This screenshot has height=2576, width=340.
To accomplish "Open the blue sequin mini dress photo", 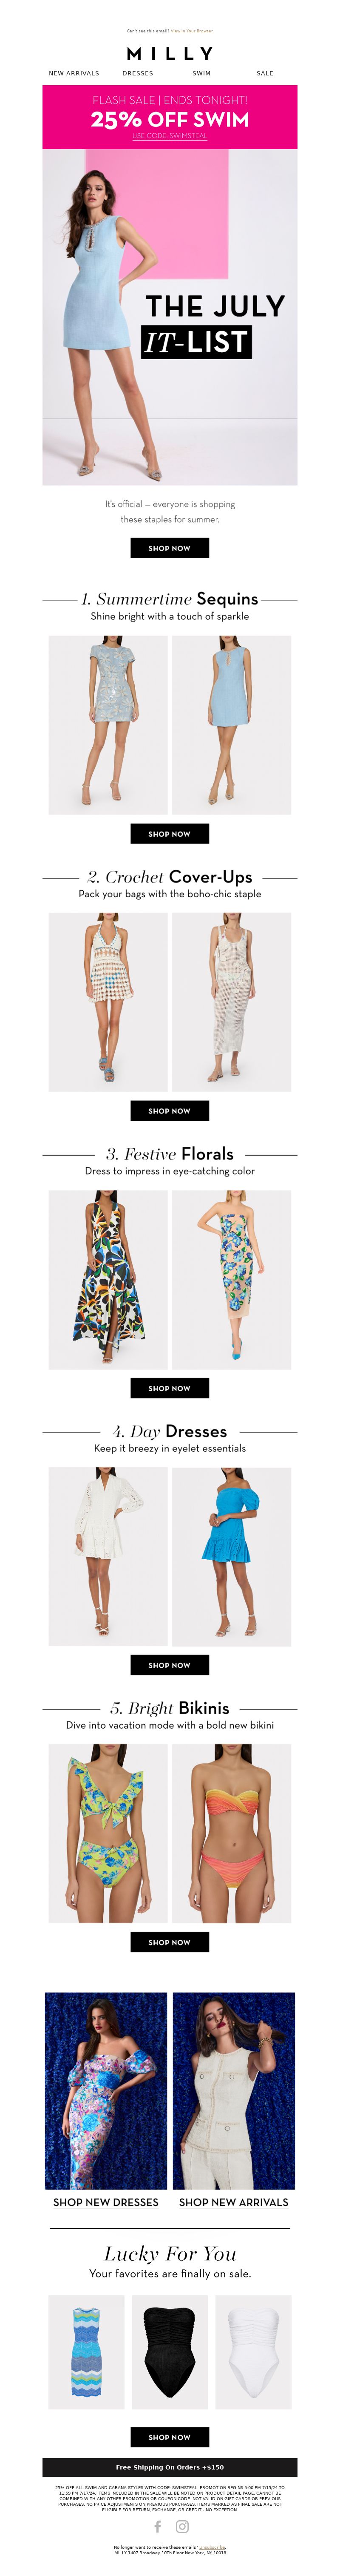I will click(108, 725).
